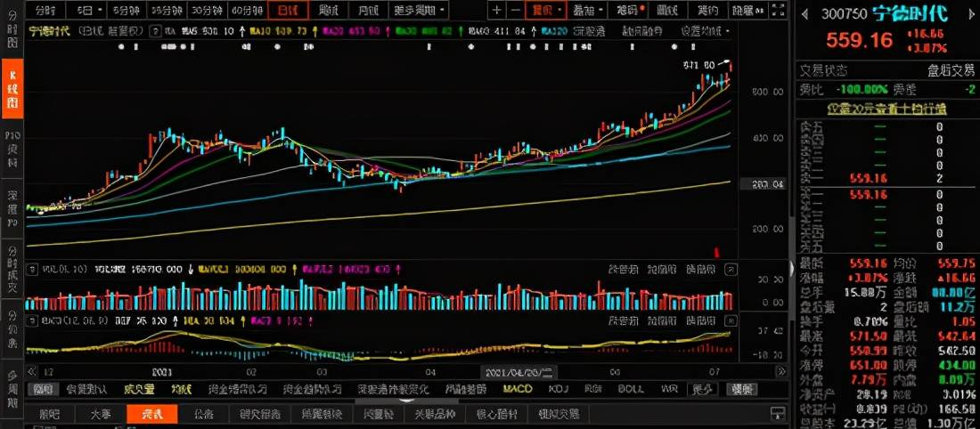Select the 周线 weekly period
This screenshot has height=429, width=980.
click(x=328, y=10)
